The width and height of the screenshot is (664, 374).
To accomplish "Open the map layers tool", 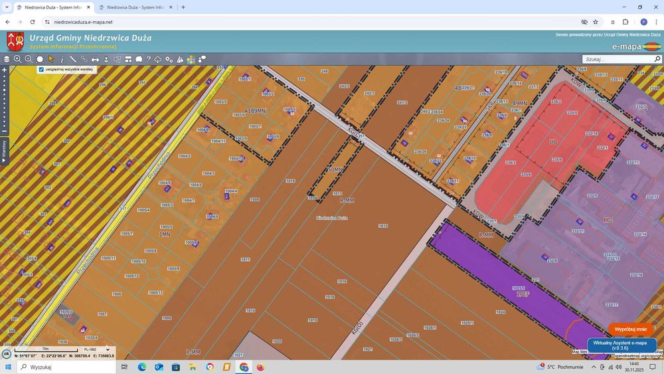I will click(7, 59).
